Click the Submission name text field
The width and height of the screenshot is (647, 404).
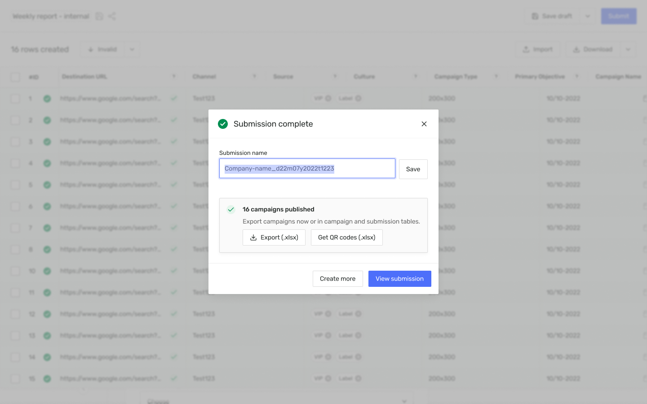click(x=307, y=169)
